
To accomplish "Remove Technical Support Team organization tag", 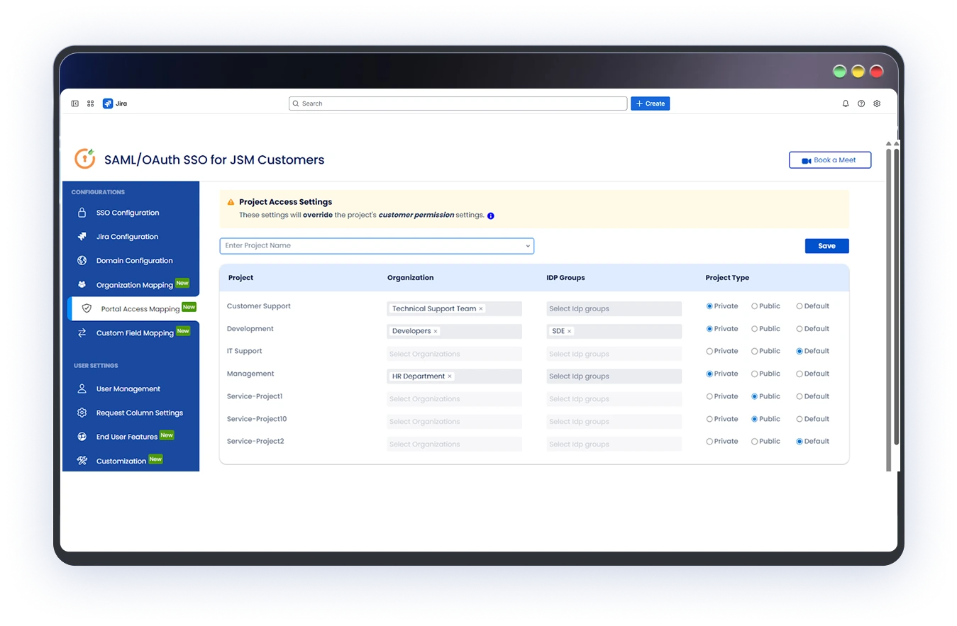I will (x=481, y=309).
